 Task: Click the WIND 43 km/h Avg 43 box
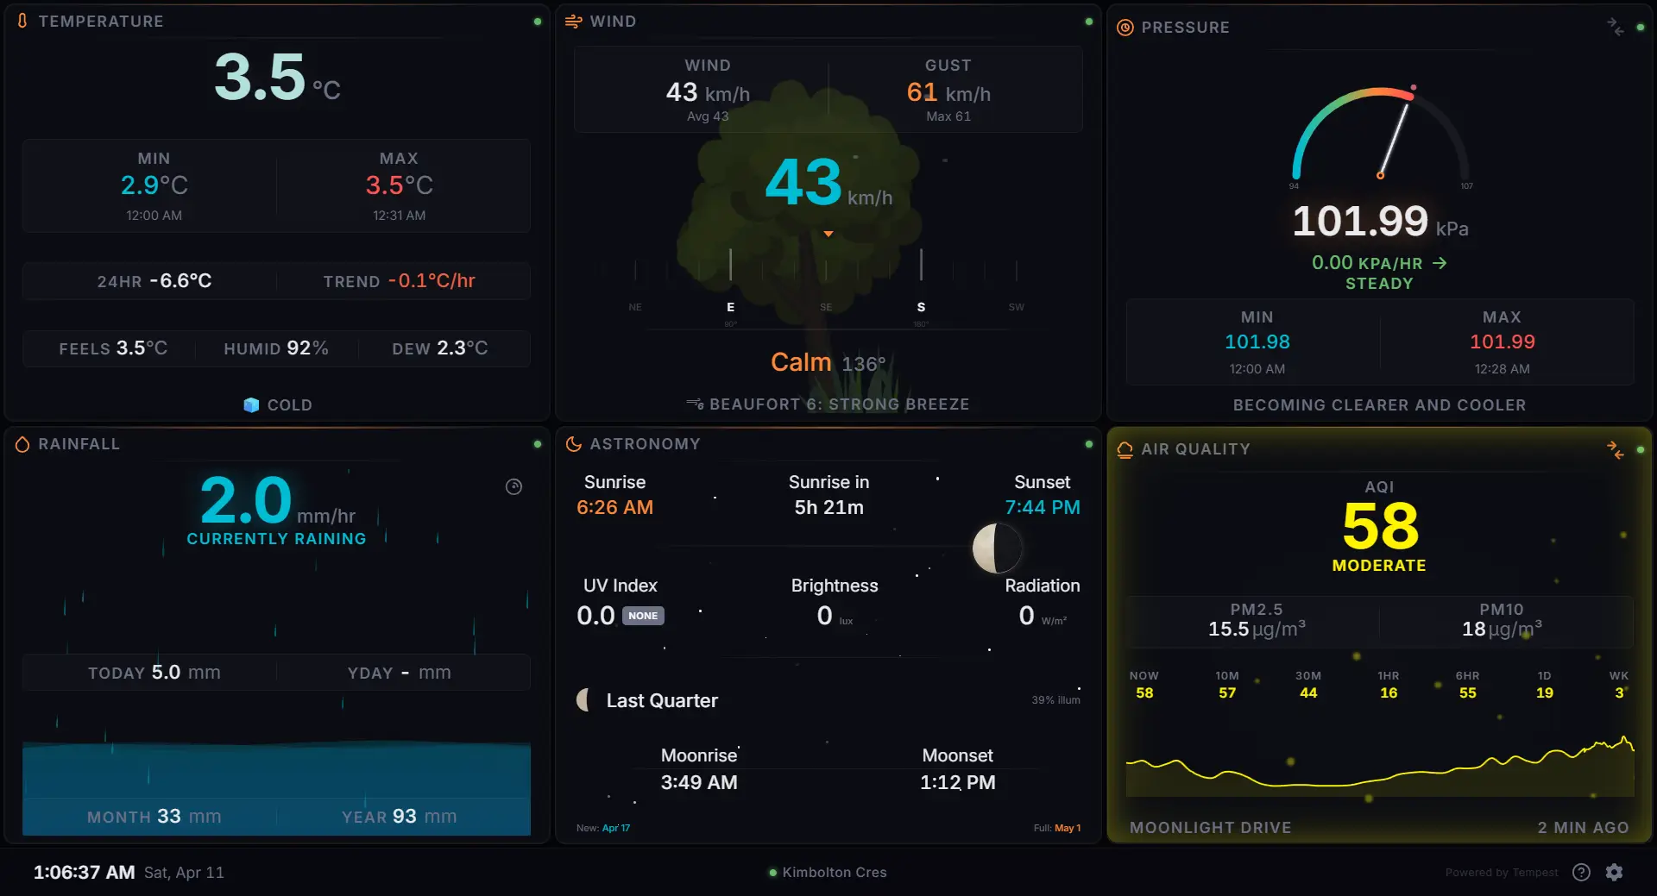[x=708, y=90]
